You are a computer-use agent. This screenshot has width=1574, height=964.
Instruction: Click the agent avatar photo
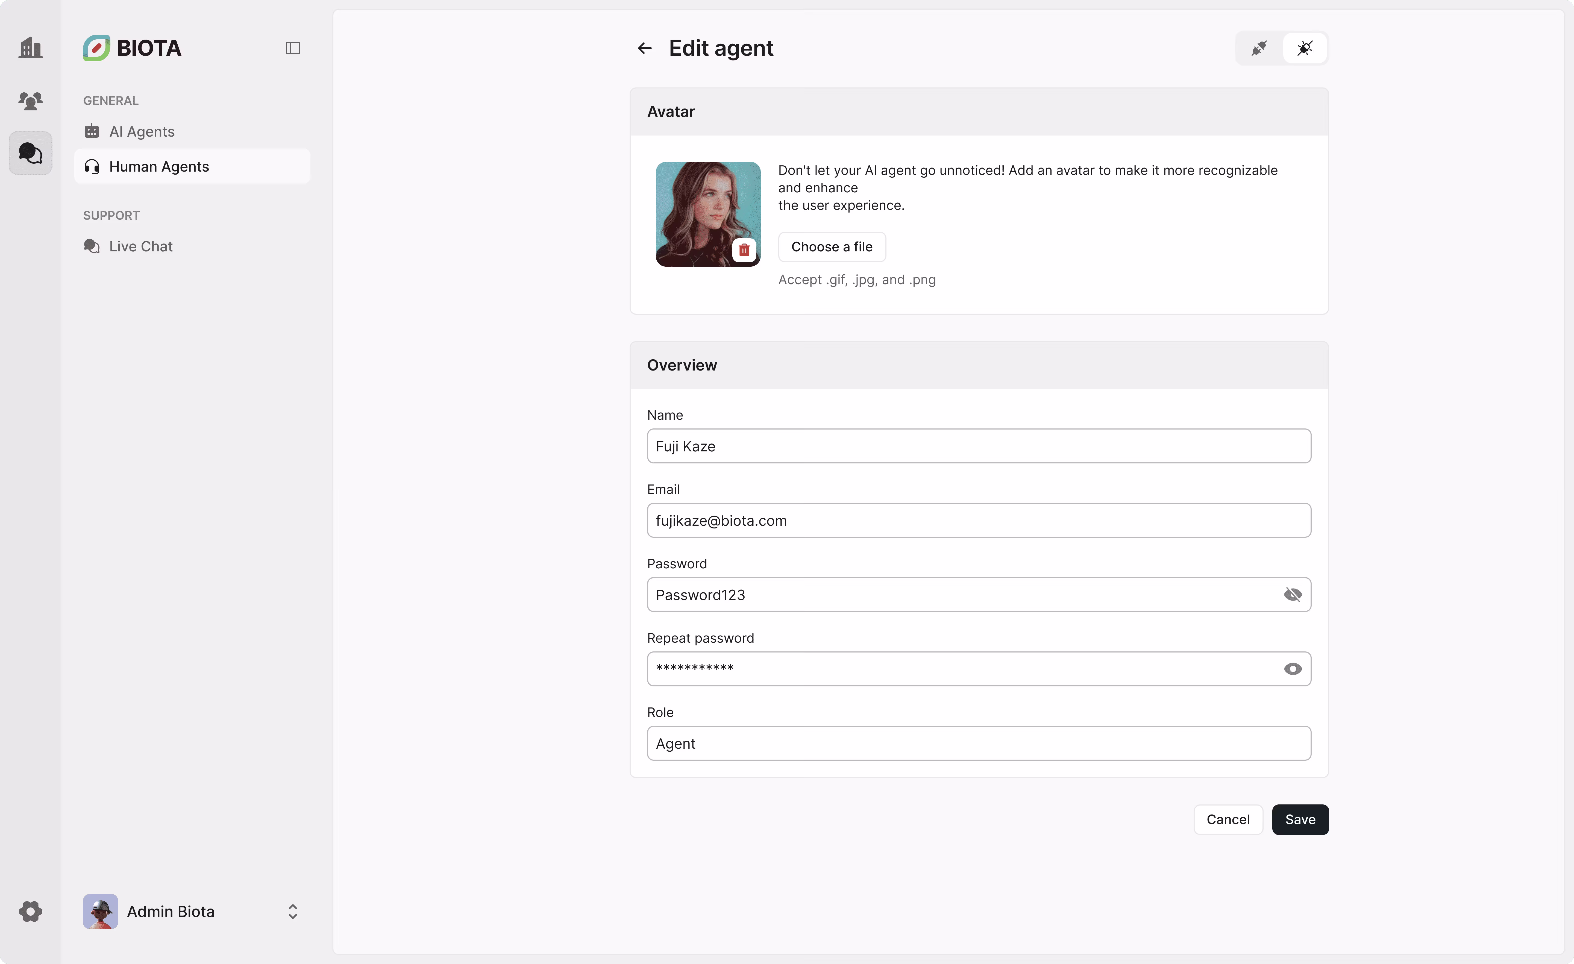708,214
